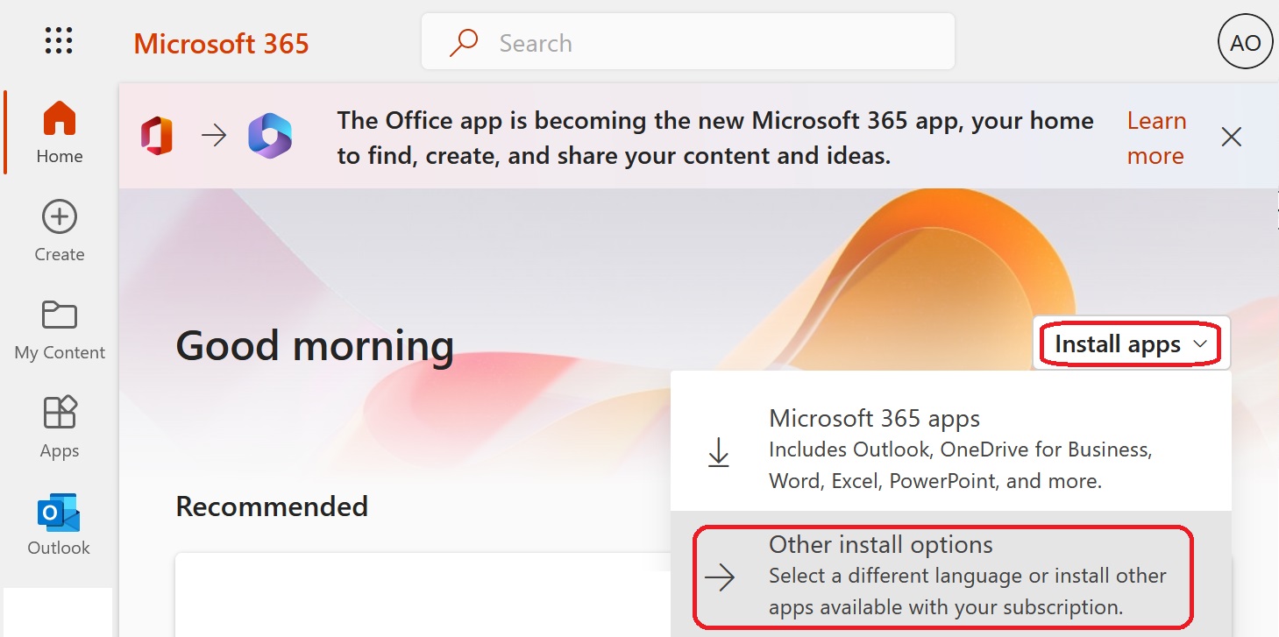
Task: Open Apps in the left sidebar
Action: 60,428
